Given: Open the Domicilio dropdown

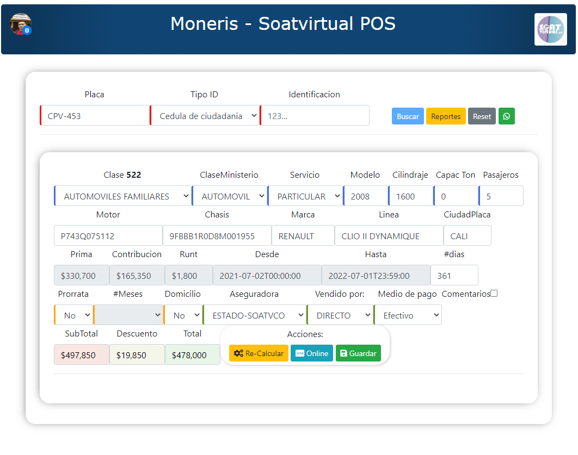Looking at the screenshot, I should [x=183, y=315].
